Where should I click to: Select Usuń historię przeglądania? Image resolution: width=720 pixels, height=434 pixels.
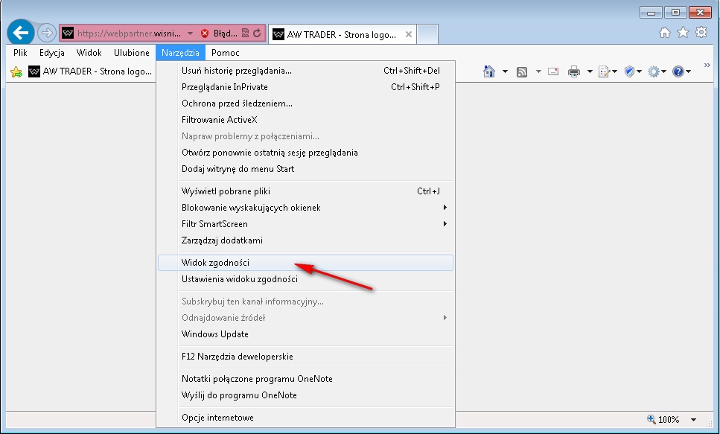tap(305, 71)
